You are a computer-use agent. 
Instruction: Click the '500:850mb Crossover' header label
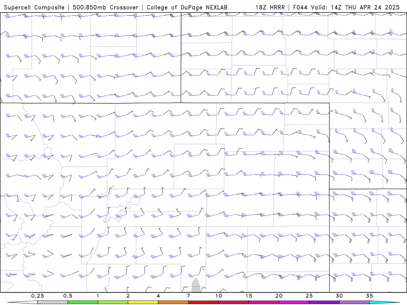point(106,7)
